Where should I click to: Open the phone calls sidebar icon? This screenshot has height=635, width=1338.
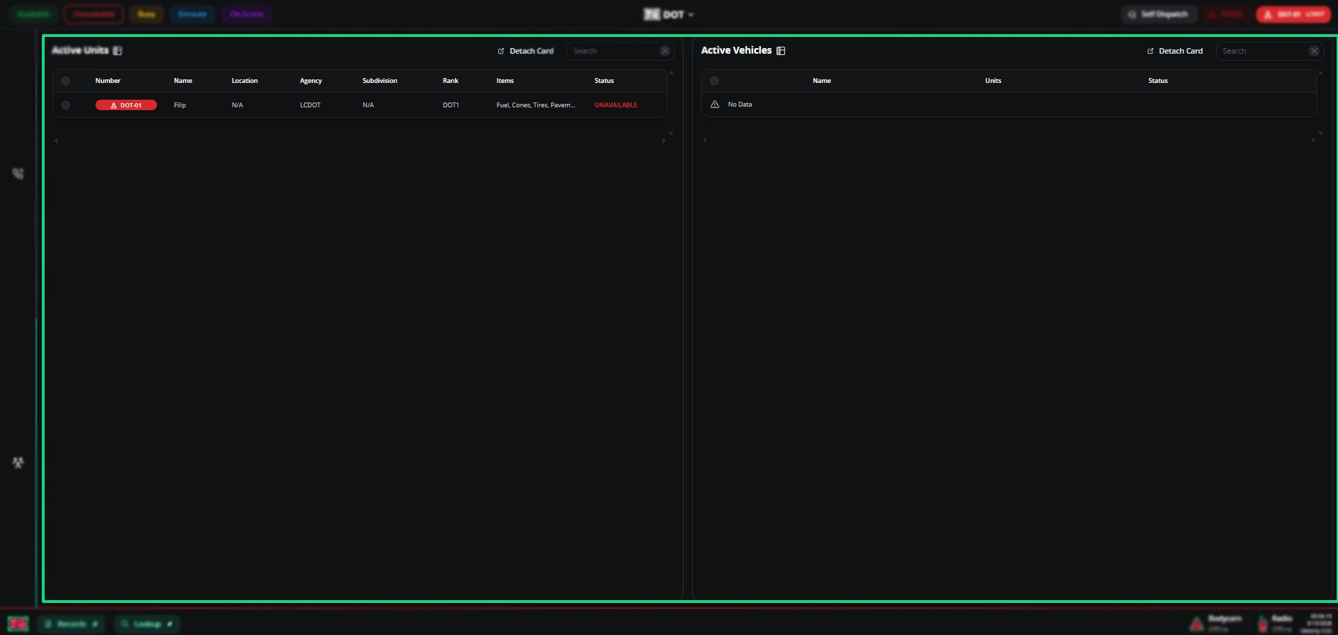18,174
